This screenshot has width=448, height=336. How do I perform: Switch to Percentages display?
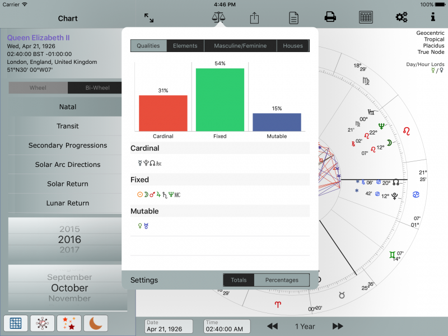pyautogui.click(x=282, y=280)
